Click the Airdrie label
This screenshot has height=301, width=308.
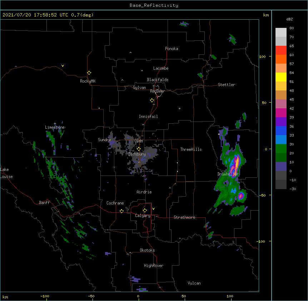144,192
